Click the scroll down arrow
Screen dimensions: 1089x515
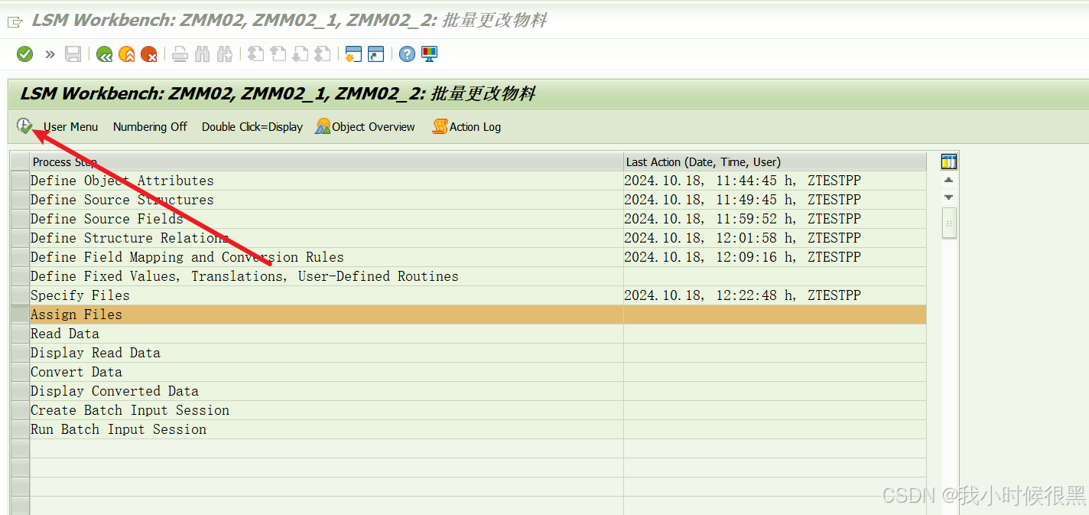[x=949, y=197]
